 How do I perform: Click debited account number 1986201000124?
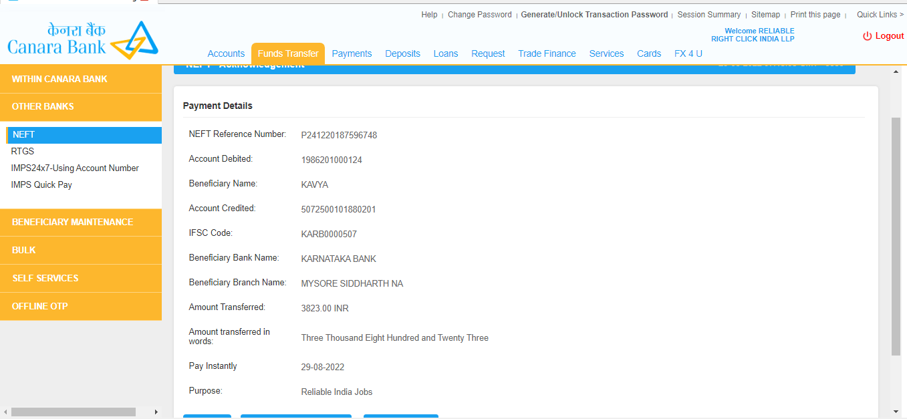point(332,160)
